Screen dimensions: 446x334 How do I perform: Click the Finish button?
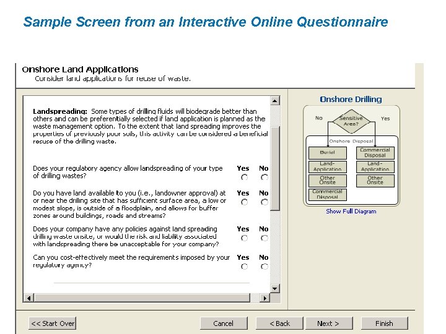[x=384, y=323]
